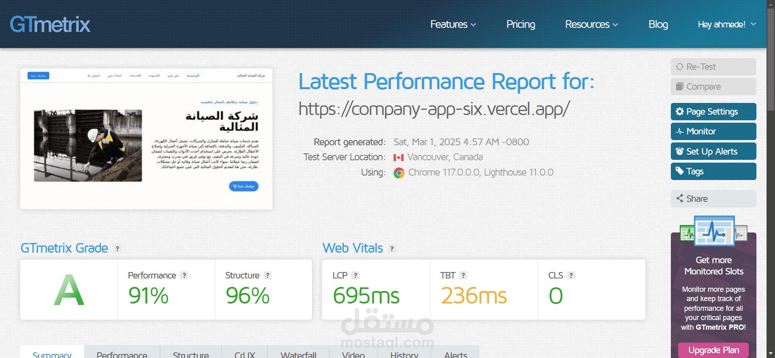Viewport: 775px width, 358px height.
Task: Click the 236ms TBT value
Action: click(474, 295)
